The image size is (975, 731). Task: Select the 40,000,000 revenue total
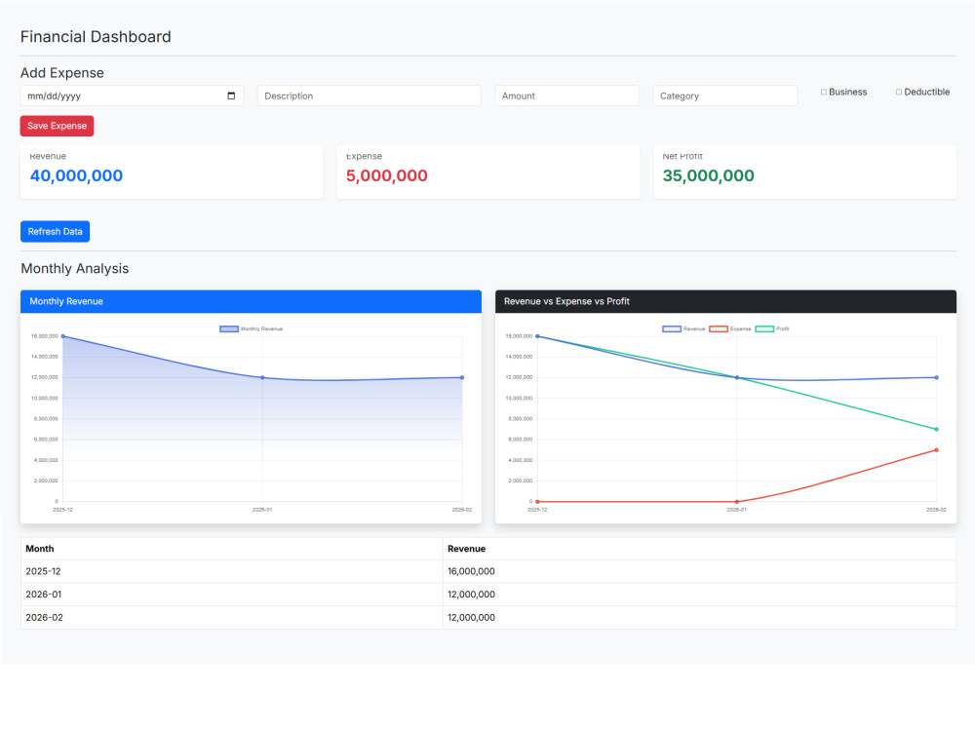click(76, 175)
